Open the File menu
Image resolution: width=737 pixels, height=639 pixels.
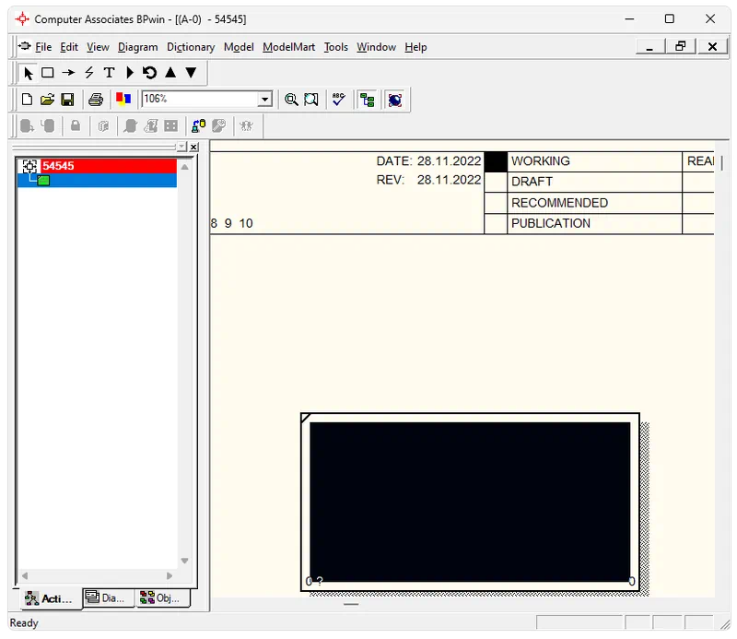tap(43, 47)
